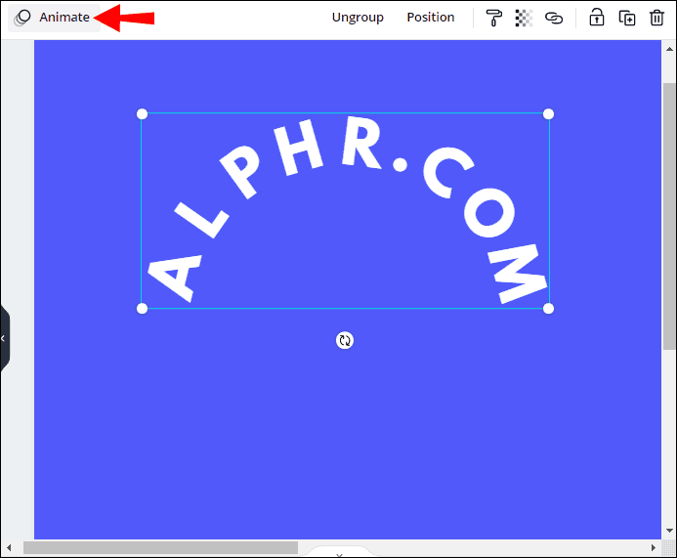This screenshot has width=677, height=558.
Task: Expand the bottom panel chevron
Action: pyautogui.click(x=339, y=553)
